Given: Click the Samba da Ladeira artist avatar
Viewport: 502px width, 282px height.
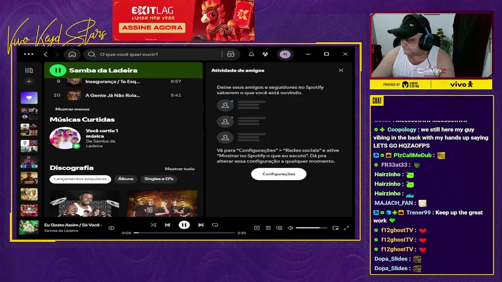Looking at the screenshot, I should click(65, 138).
